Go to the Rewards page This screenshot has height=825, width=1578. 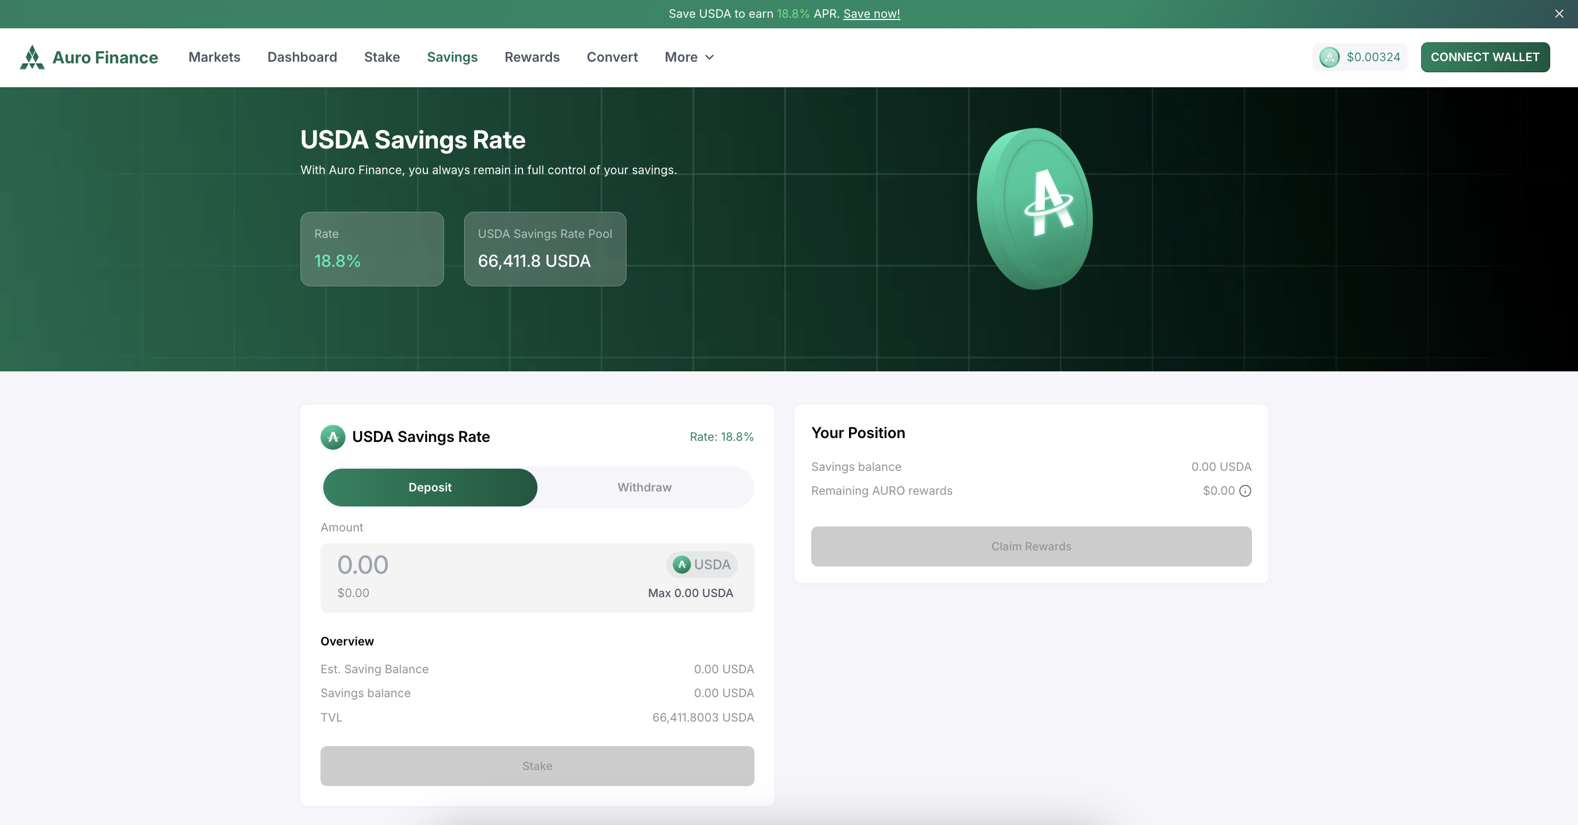[532, 57]
